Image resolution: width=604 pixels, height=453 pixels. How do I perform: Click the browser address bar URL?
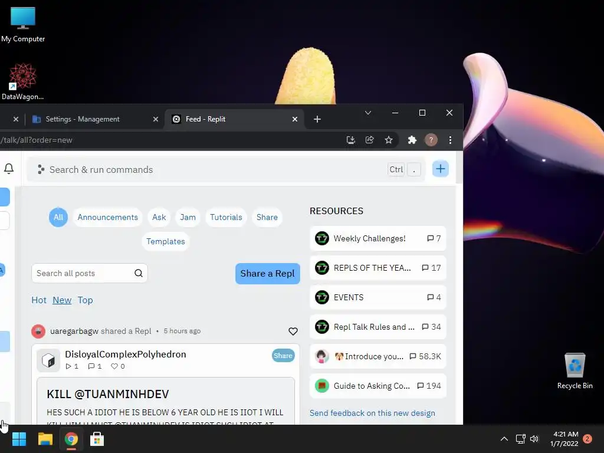(36, 140)
